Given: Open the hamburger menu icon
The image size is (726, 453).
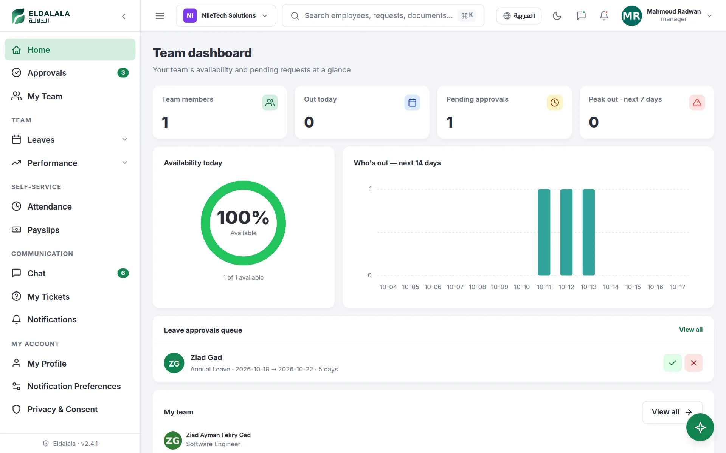Looking at the screenshot, I should pyautogui.click(x=160, y=16).
